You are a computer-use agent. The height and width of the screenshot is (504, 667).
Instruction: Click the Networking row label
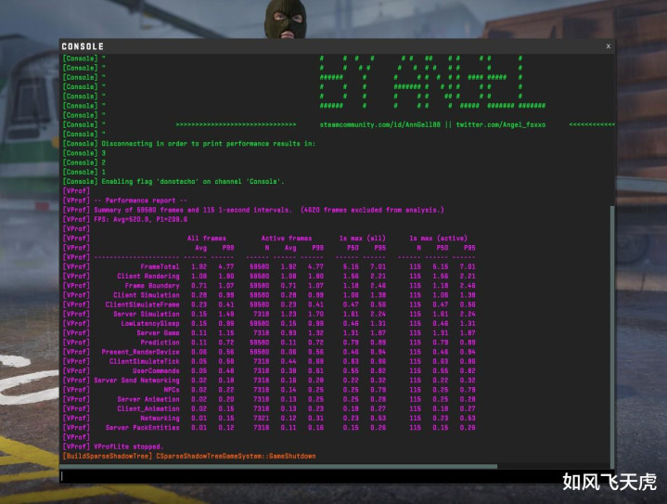pyautogui.click(x=160, y=419)
